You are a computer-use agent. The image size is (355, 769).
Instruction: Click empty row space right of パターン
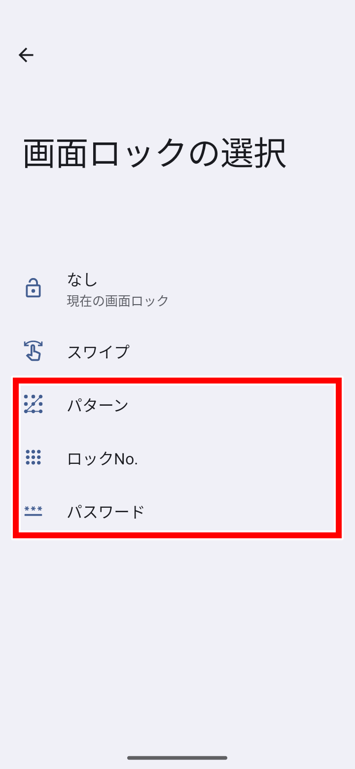click(237, 405)
